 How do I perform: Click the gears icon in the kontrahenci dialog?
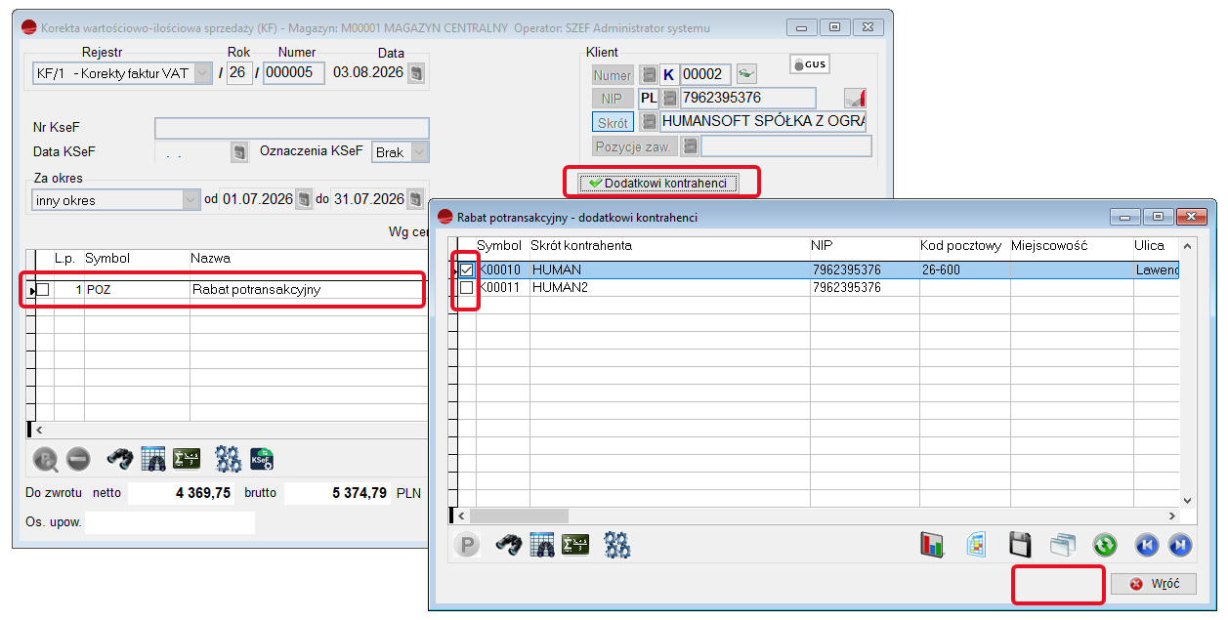[616, 545]
